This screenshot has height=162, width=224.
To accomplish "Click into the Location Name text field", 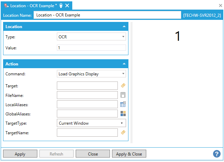I will pos(107,15).
